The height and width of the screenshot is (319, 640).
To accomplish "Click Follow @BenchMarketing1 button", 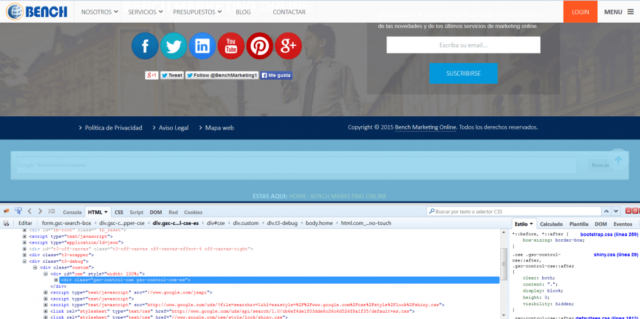I will click(x=222, y=76).
